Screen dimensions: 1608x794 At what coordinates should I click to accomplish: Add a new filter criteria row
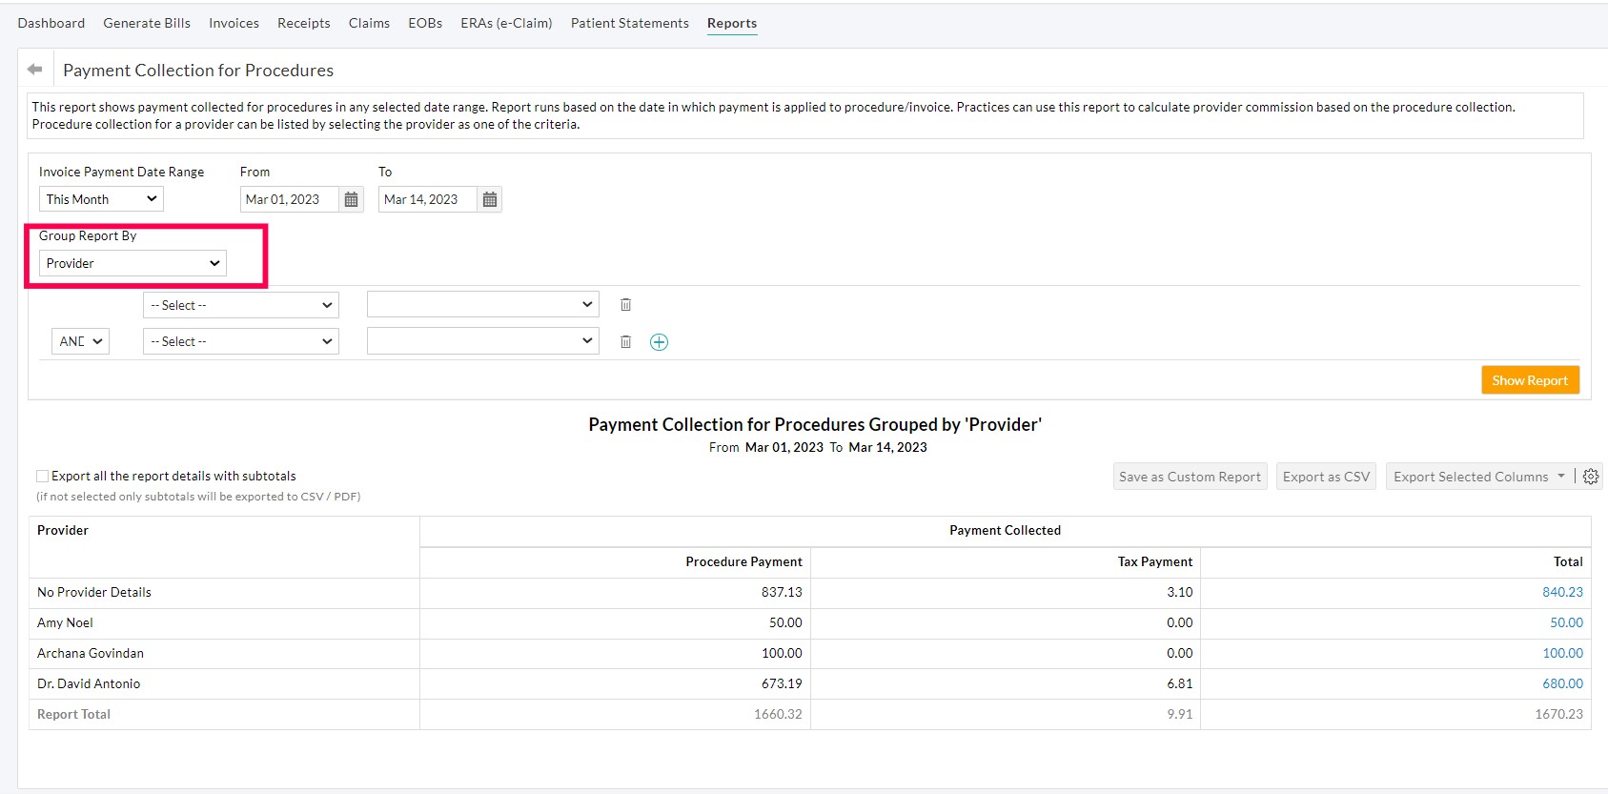coord(659,342)
